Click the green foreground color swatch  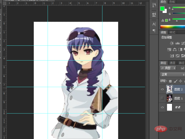162,9
